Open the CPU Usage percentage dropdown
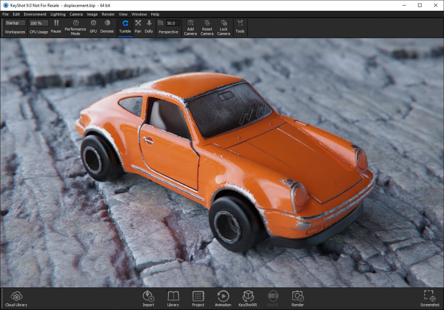 [x=38, y=23]
